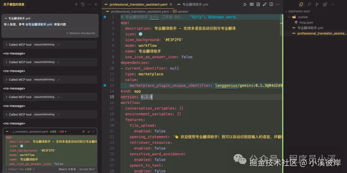This screenshot has height=173, width=347.
Task: Open the Extensions blocks icon
Action: click(325, 4)
